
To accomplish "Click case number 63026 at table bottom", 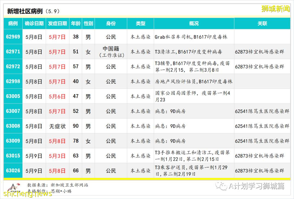I will (13, 170).
